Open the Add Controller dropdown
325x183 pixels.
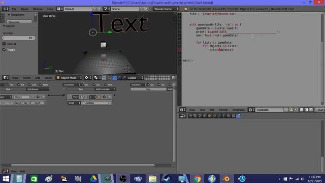(105, 89)
